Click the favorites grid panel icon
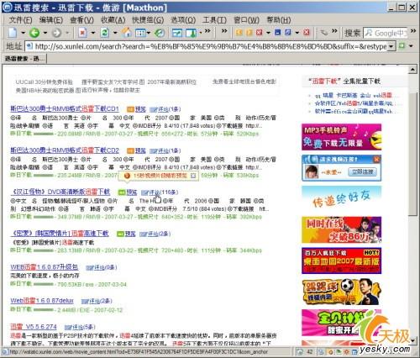Screen dimensions: 420x358 [x=140, y=33]
